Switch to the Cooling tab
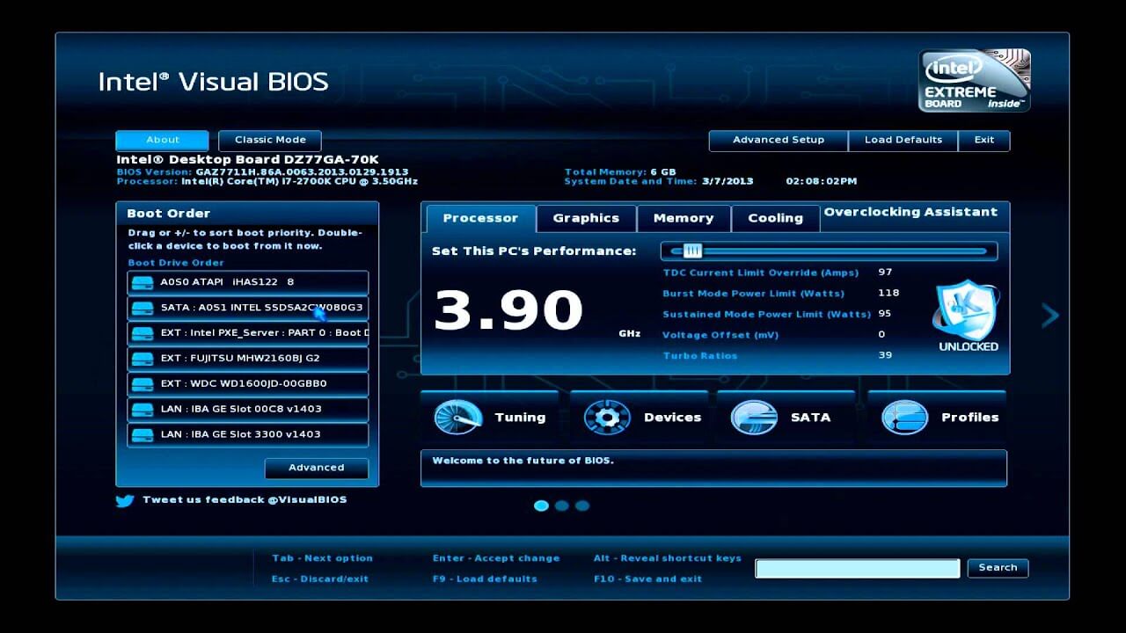This screenshot has width=1126, height=633. (775, 218)
